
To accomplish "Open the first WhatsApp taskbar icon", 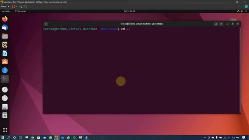I will (51, 137).
